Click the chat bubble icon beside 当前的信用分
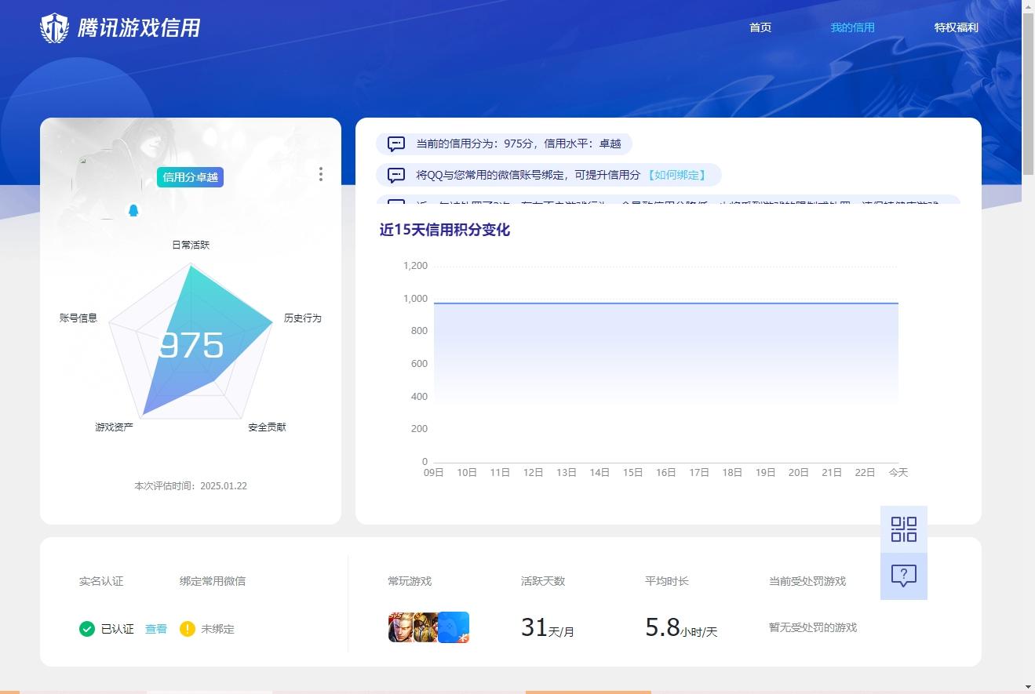Image resolution: width=1035 pixels, height=694 pixels. pyautogui.click(x=396, y=144)
